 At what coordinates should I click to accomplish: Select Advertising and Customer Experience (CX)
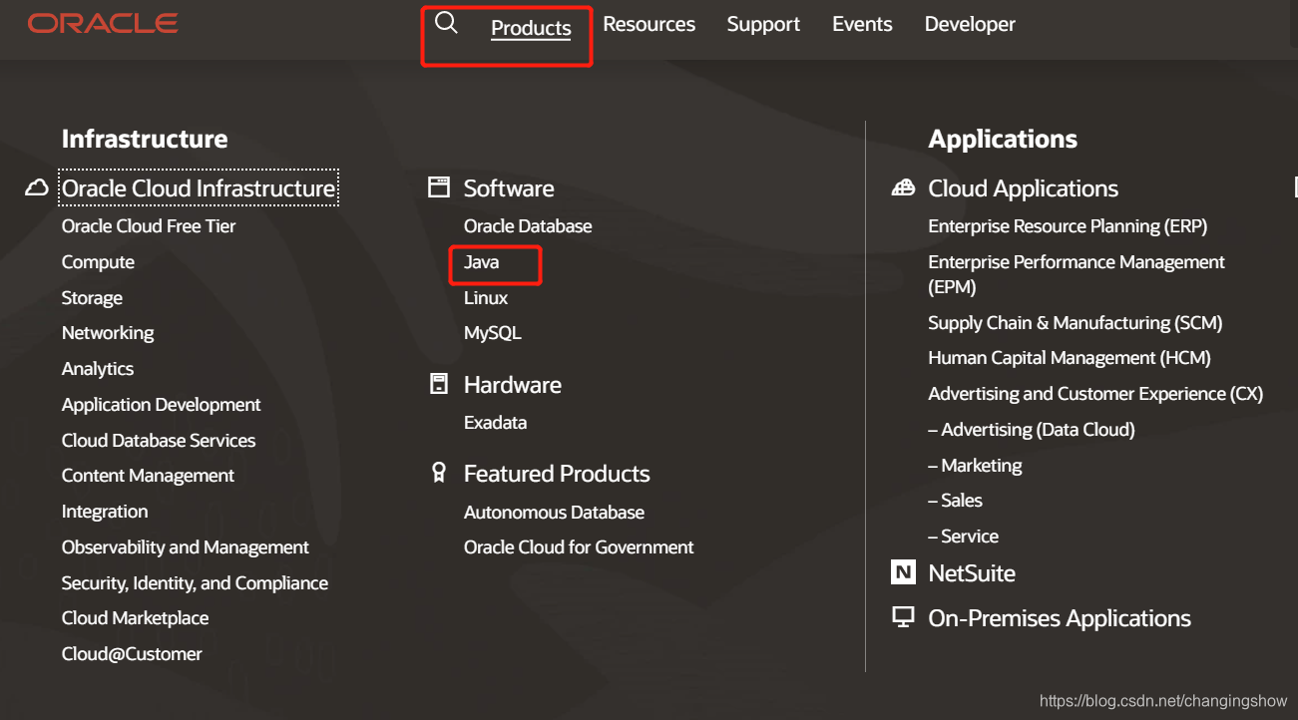pyautogui.click(x=1095, y=394)
